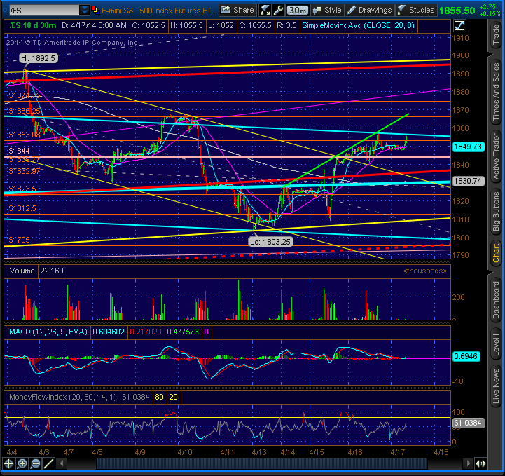Open the Studies menu
The width and height of the screenshot is (505, 476).
tap(416, 11)
